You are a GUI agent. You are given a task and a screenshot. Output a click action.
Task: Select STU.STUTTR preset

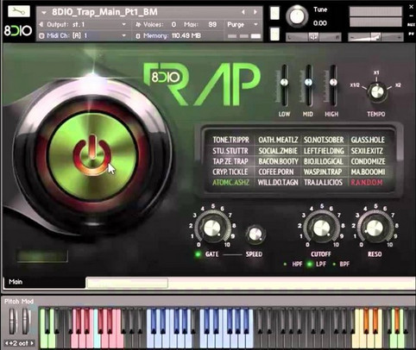tap(230, 151)
